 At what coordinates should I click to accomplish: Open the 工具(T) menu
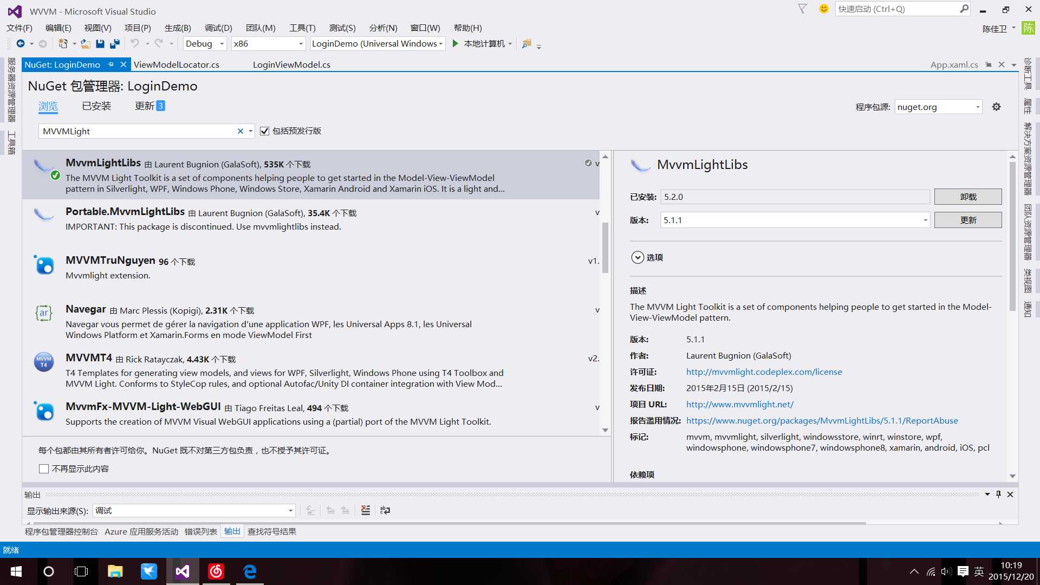click(302, 28)
